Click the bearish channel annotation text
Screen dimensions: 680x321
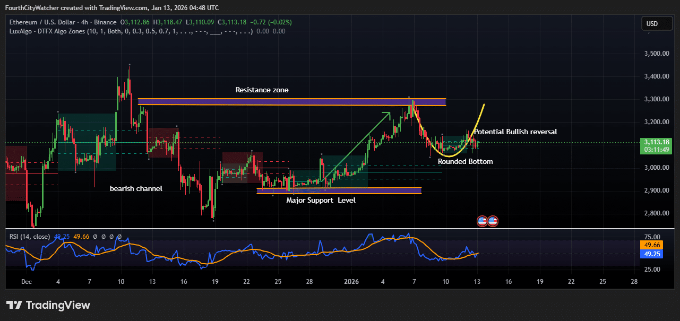136,188
